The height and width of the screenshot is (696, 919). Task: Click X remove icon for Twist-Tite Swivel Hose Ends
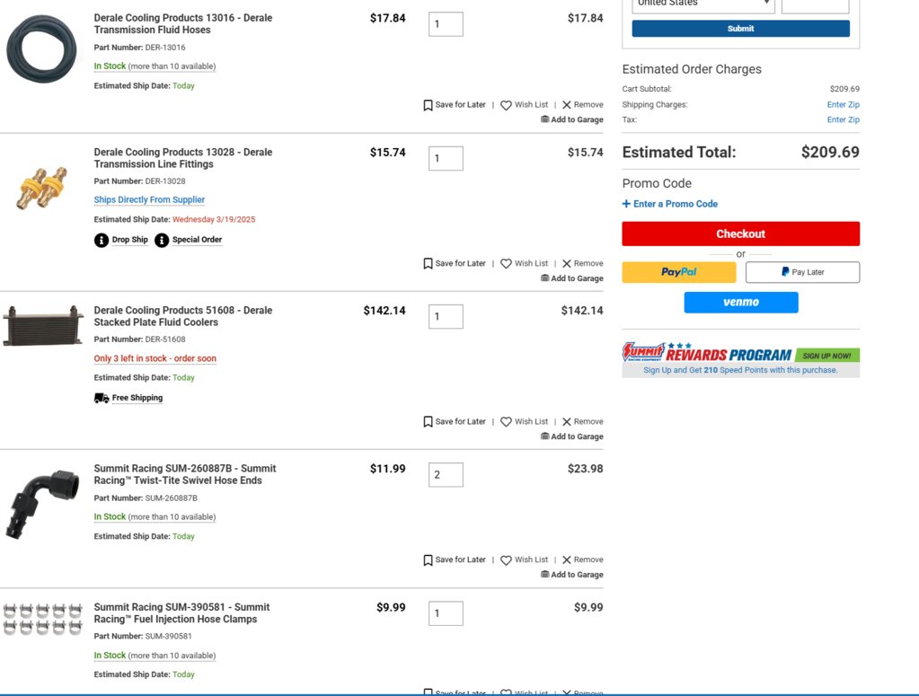(567, 560)
